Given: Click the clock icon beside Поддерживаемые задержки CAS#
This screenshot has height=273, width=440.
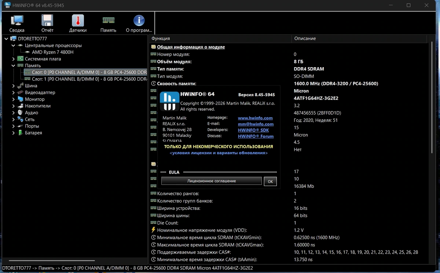Looking at the screenshot, I should pyautogui.click(x=154, y=252).
